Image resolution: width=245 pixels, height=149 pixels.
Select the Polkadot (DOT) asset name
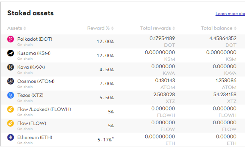[x=35, y=39]
